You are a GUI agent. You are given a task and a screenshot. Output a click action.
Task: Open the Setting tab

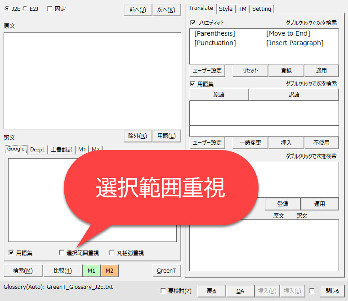[261, 9]
